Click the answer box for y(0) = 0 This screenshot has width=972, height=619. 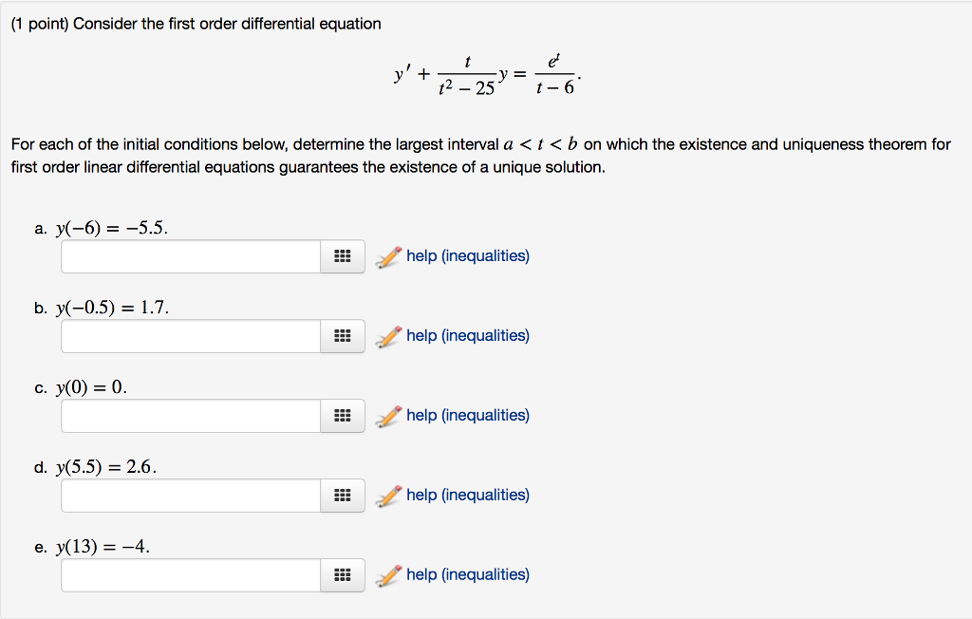[x=190, y=416]
